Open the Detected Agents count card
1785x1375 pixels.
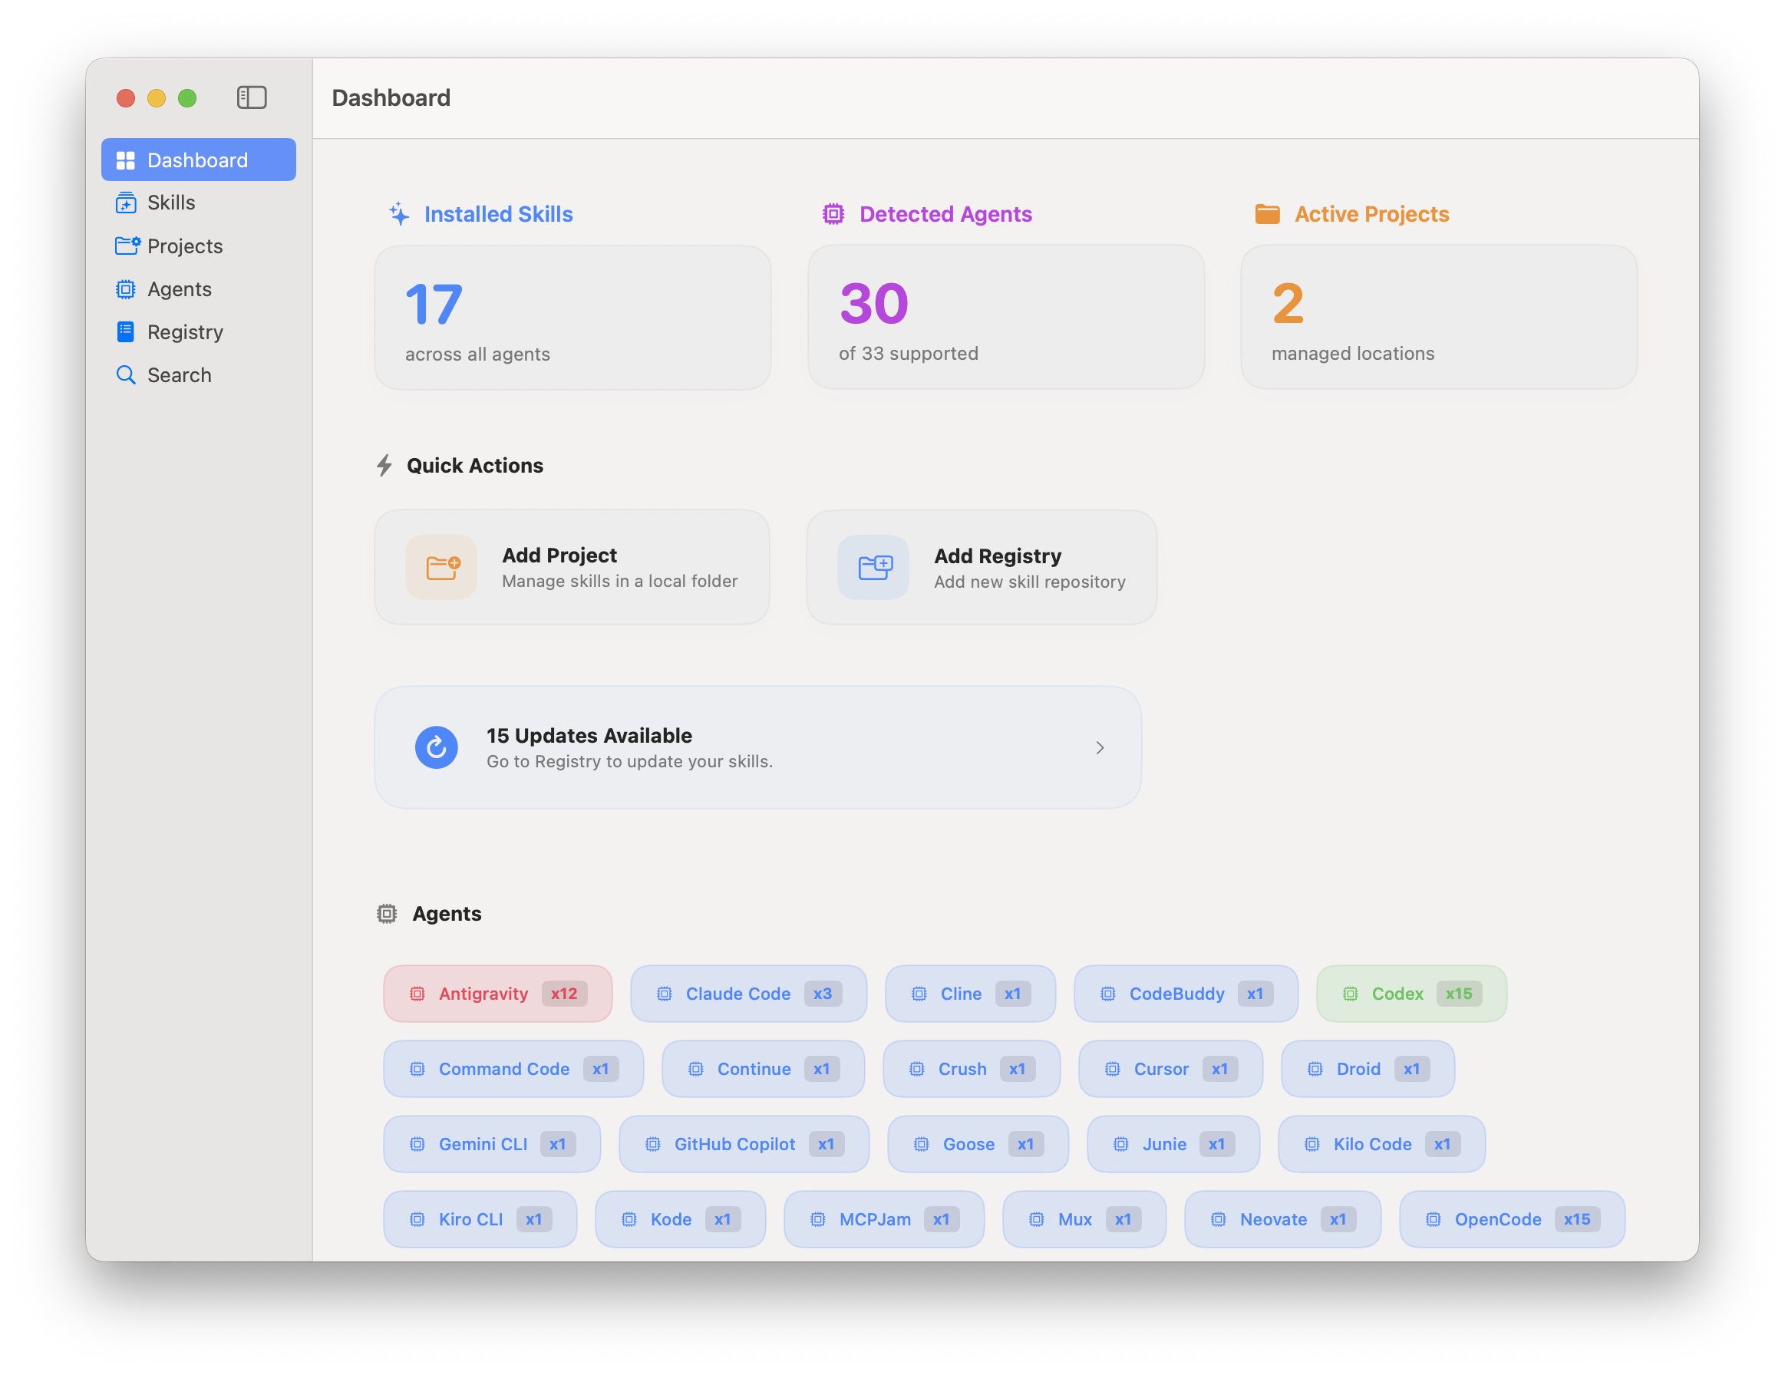pos(1005,317)
